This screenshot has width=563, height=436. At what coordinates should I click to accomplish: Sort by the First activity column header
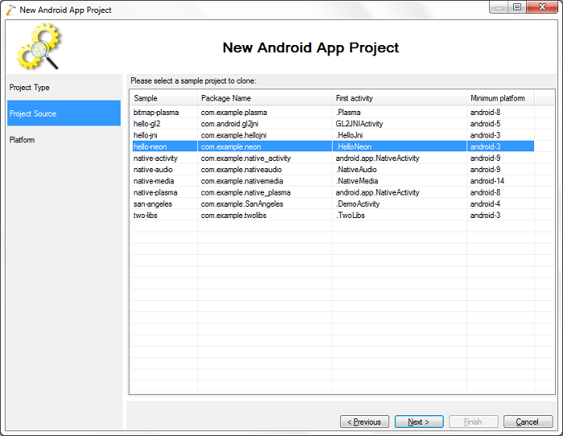[x=399, y=98]
